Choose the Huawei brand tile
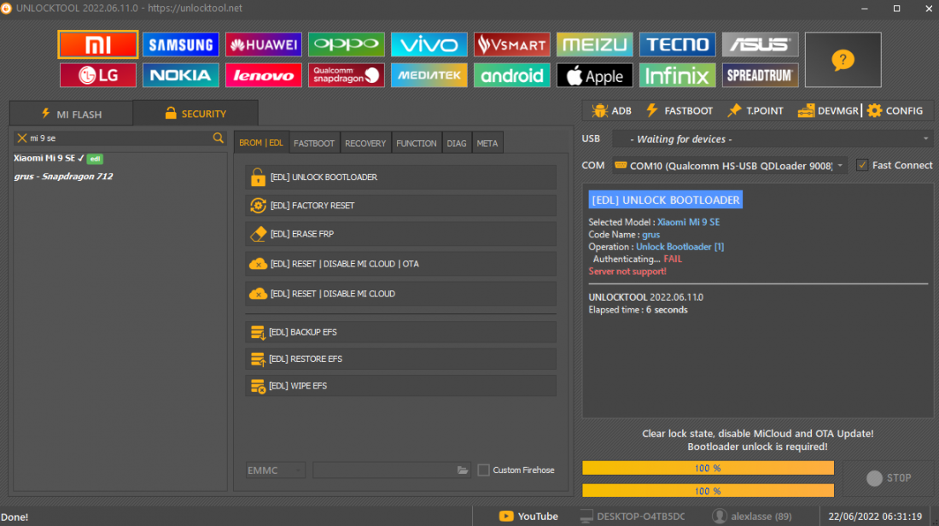 (264, 44)
